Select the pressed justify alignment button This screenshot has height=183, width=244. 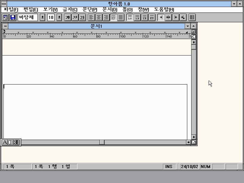[113, 17]
